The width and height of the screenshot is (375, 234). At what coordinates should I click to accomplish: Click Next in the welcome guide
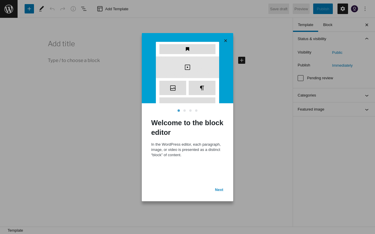219,190
